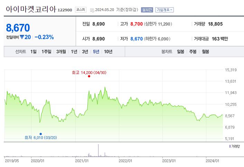Viewport: 244px width, 167px height.
Task: Click the 저가 8,670 value in blue
Action: click(x=137, y=39)
